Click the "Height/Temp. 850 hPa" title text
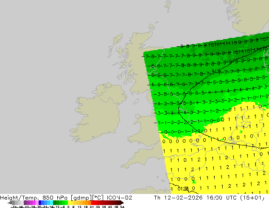This screenshot has height=208, width=269. [x=34, y=198]
